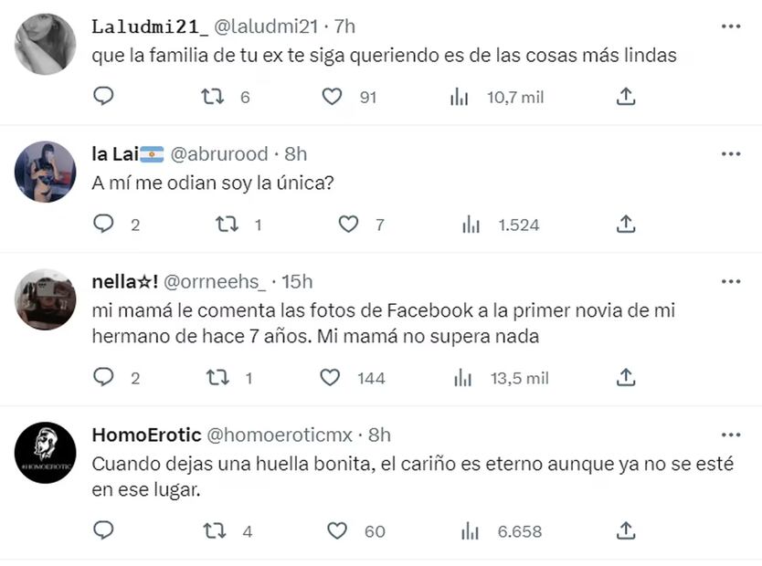Open the reply icon on nella's tweet

(x=103, y=377)
